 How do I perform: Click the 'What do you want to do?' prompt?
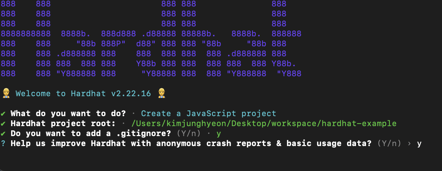pyautogui.click(x=68, y=114)
